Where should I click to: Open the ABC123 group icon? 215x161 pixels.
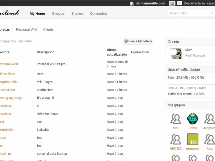pyautogui.click(x=175, y=139)
